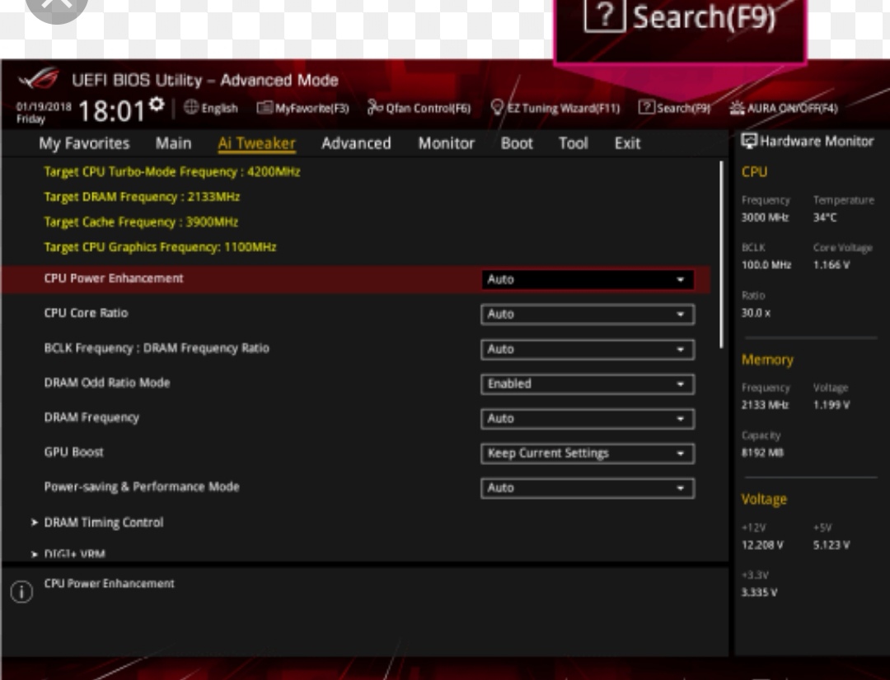Click the Memory heading in Hardware Monitor

767,360
